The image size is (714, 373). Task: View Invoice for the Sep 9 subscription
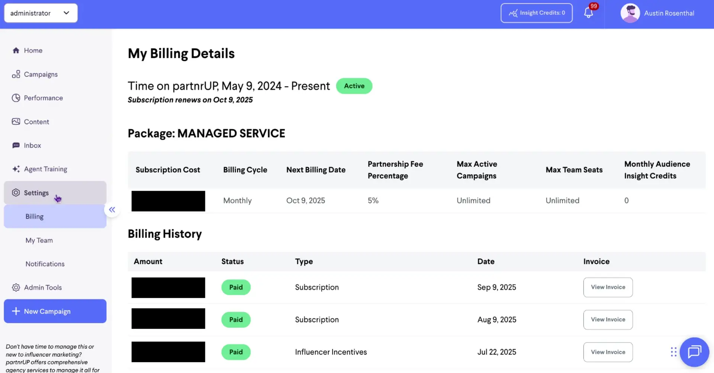coord(608,287)
